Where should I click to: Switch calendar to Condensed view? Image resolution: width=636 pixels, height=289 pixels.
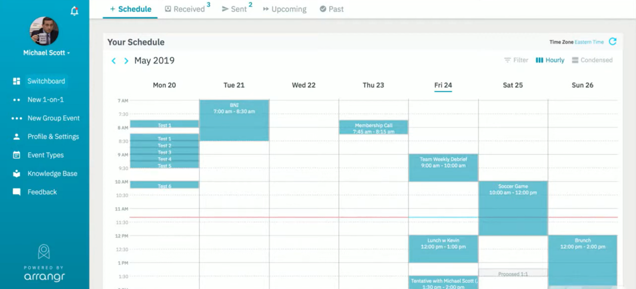[592, 60]
